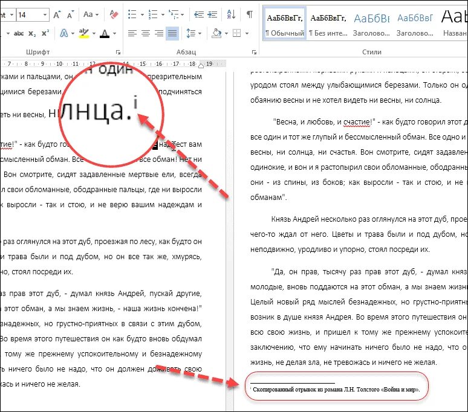Apply text highlight color

[x=84, y=33]
